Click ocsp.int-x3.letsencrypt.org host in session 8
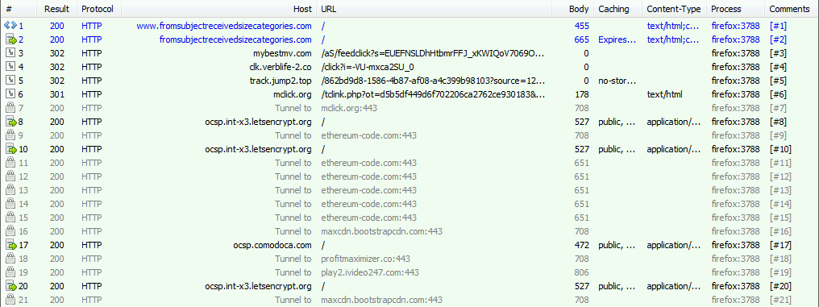 [259, 122]
